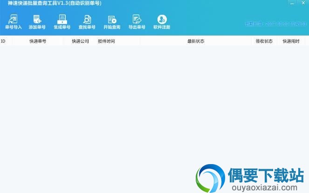This screenshot has height=193, width=309.
Task: Open the 单号导入 import tool
Action: point(13,22)
